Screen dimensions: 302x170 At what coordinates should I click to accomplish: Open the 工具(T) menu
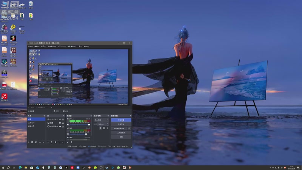point(80,46)
